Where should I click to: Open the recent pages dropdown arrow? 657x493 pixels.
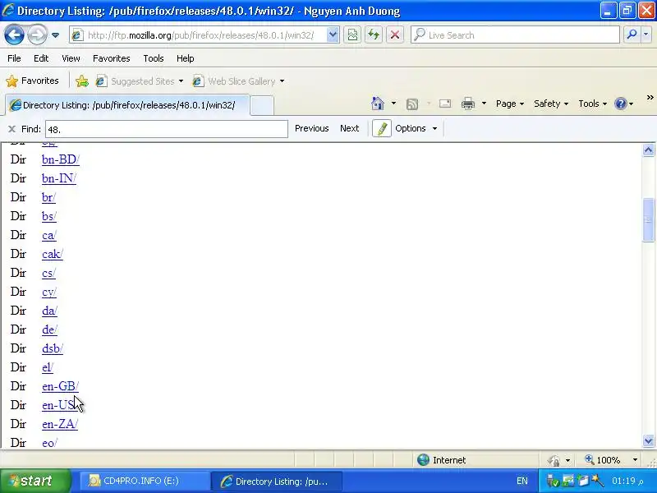click(55, 35)
